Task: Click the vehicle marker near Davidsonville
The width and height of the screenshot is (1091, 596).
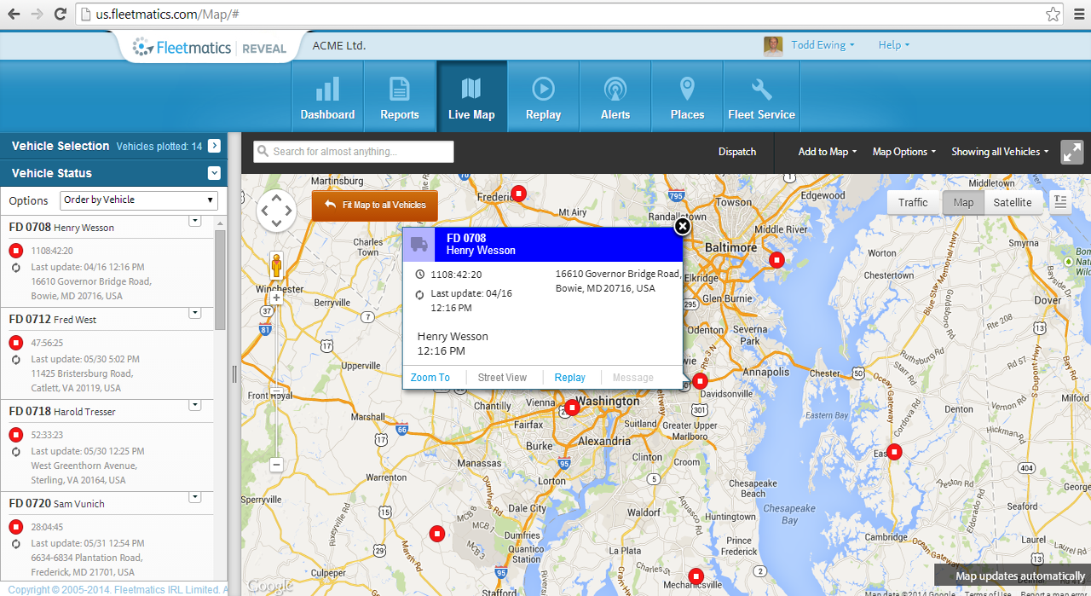Action: tap(700, 381)
